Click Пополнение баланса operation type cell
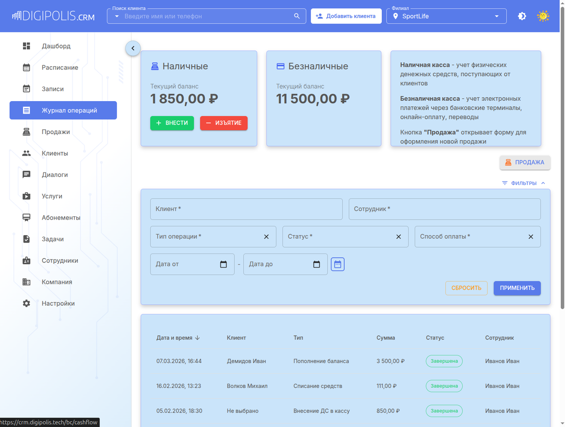 coord(321,361)
